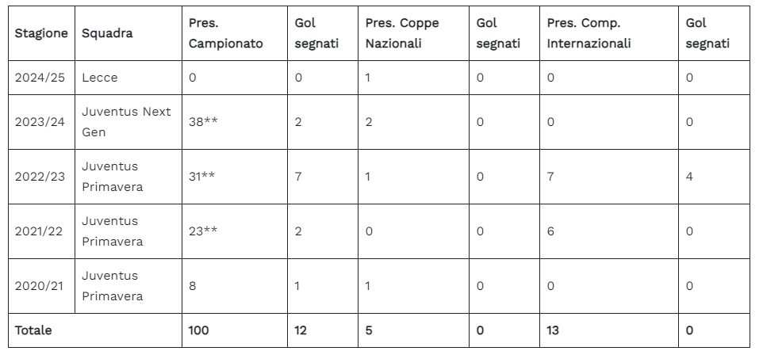Click the Pres. Campionato column header
The width and height of the screenshot is (763, 351).
coord(225,33)
